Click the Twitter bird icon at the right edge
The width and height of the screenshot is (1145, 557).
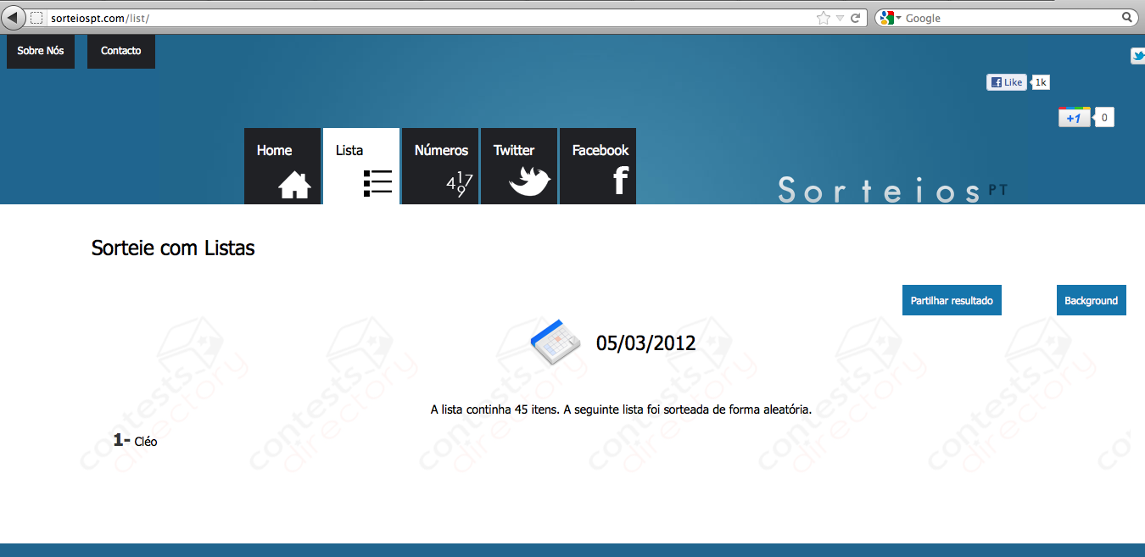1137,56
